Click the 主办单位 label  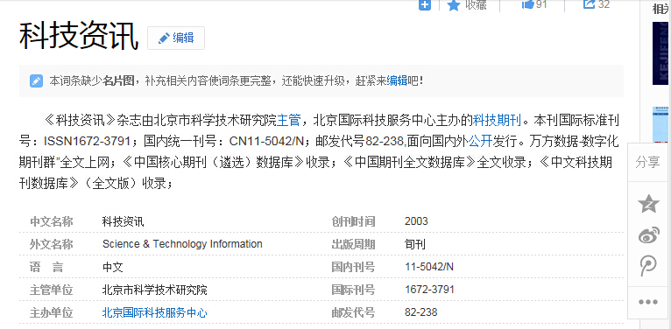52,312
